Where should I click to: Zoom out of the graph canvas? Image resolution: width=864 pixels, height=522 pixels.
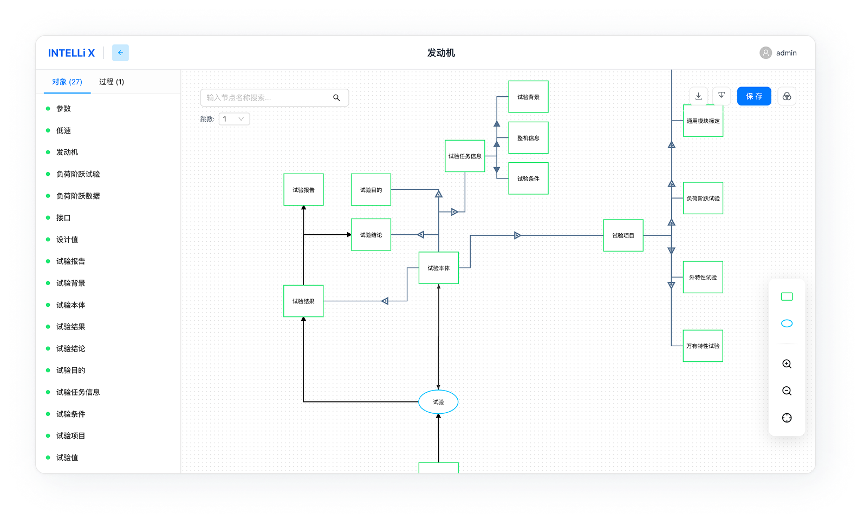787,391
